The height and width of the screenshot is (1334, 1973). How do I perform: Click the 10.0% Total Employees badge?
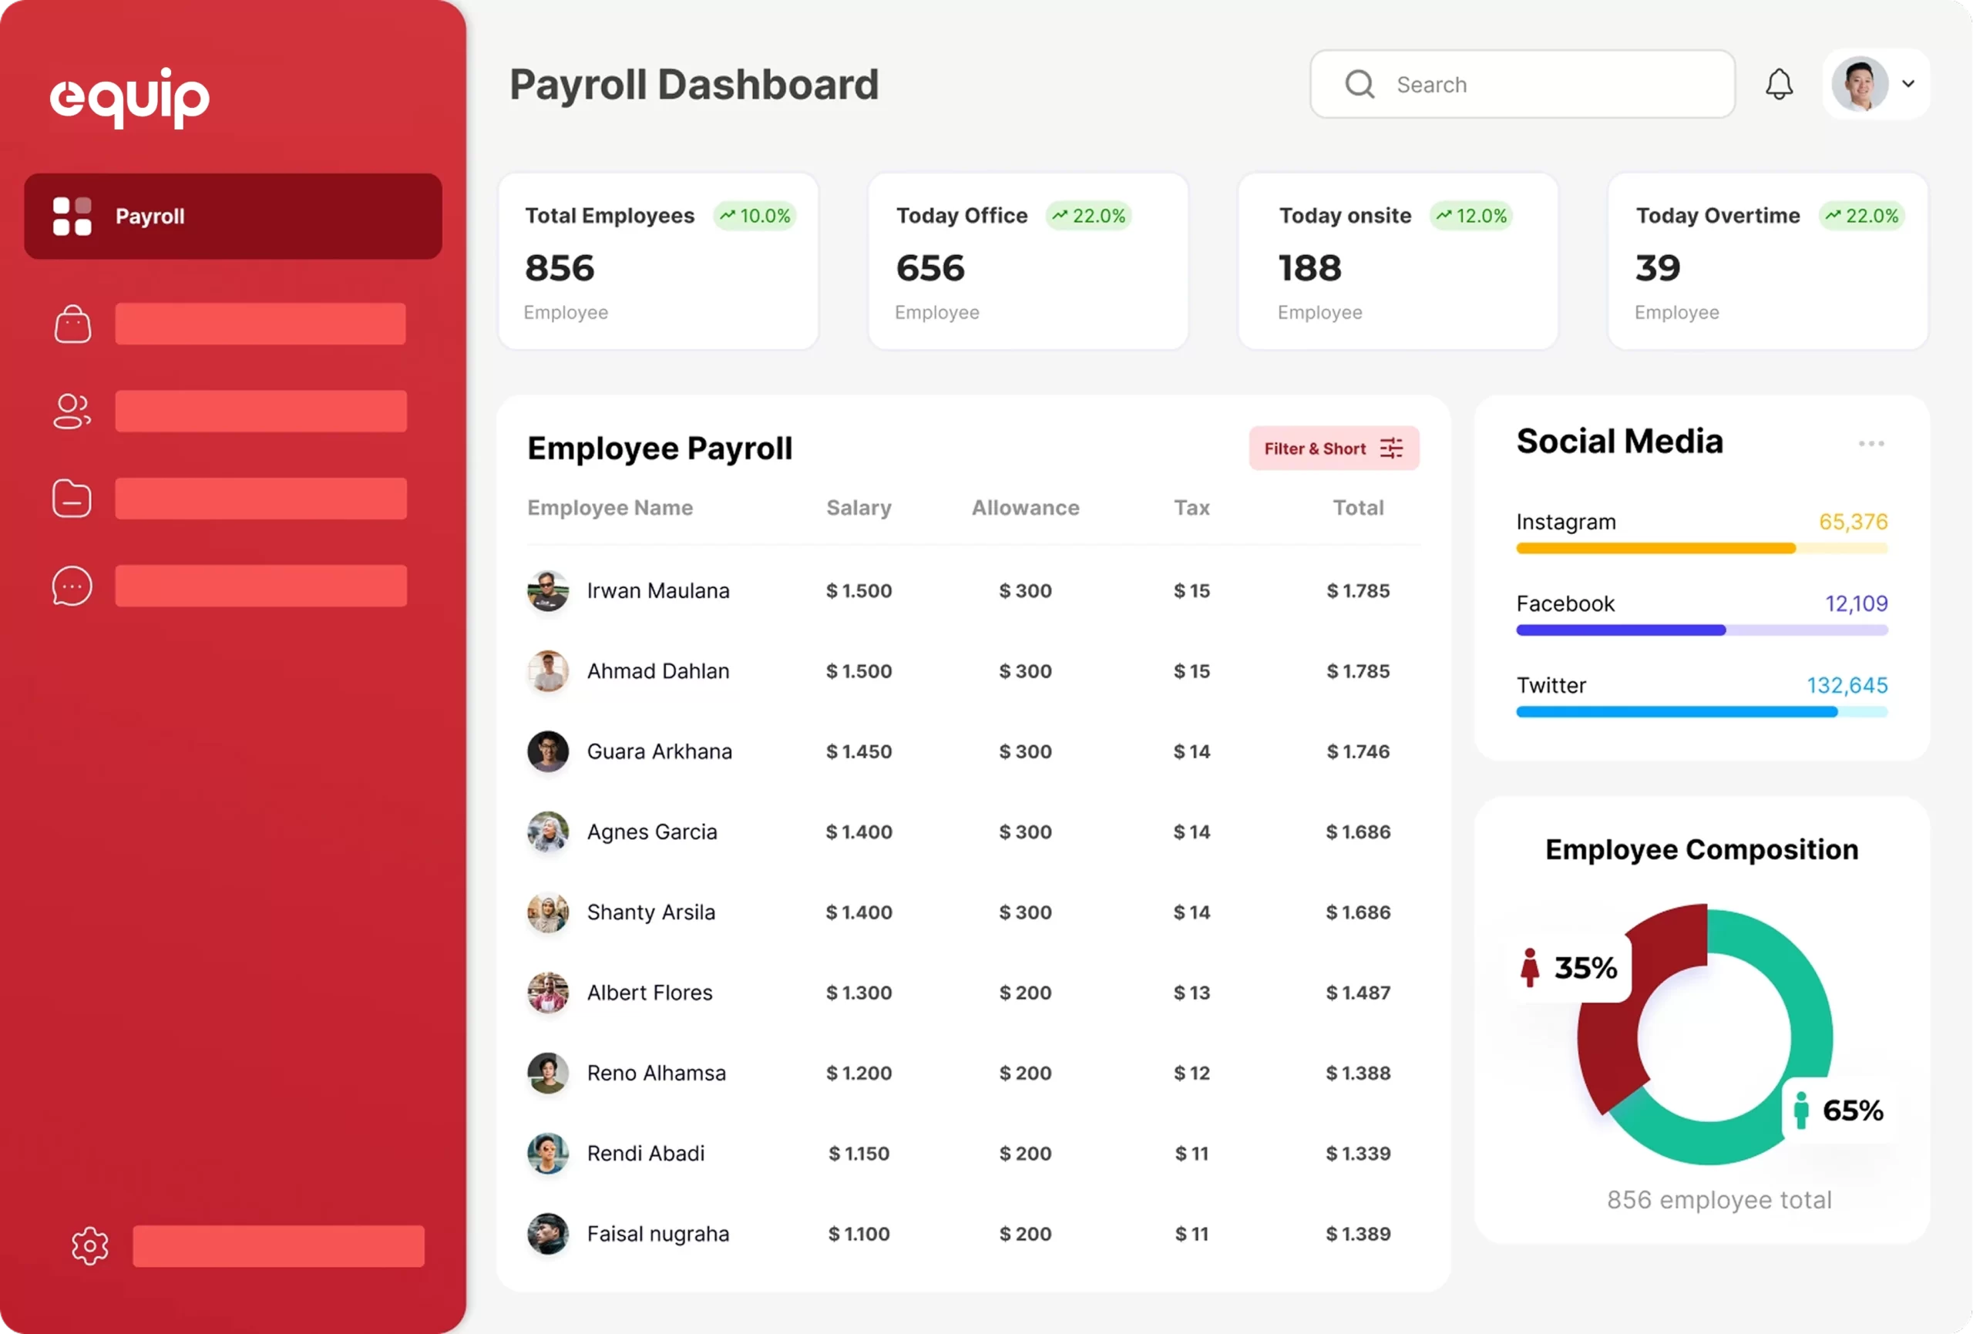pyautogui.click(x=755, y=217)
